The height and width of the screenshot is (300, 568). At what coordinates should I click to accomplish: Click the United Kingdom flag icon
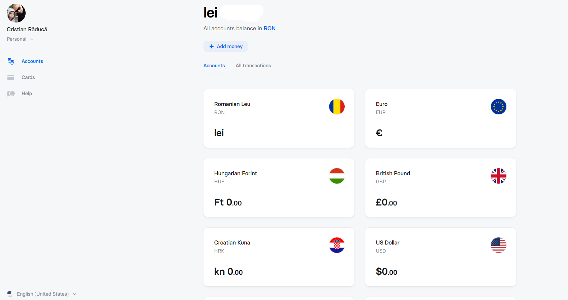499,176
